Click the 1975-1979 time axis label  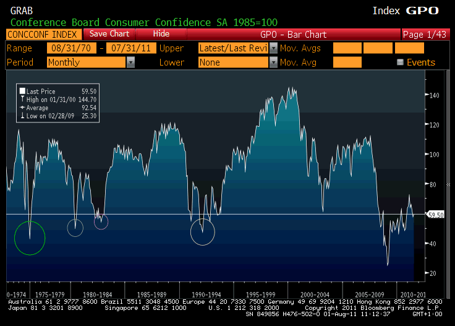(49, 294)
